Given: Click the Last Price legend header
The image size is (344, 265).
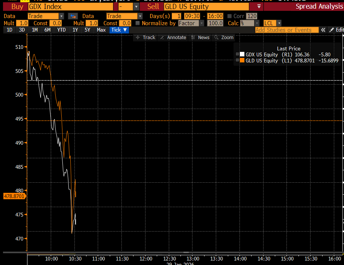Looking at the screenshot, I should pos(288,48).
